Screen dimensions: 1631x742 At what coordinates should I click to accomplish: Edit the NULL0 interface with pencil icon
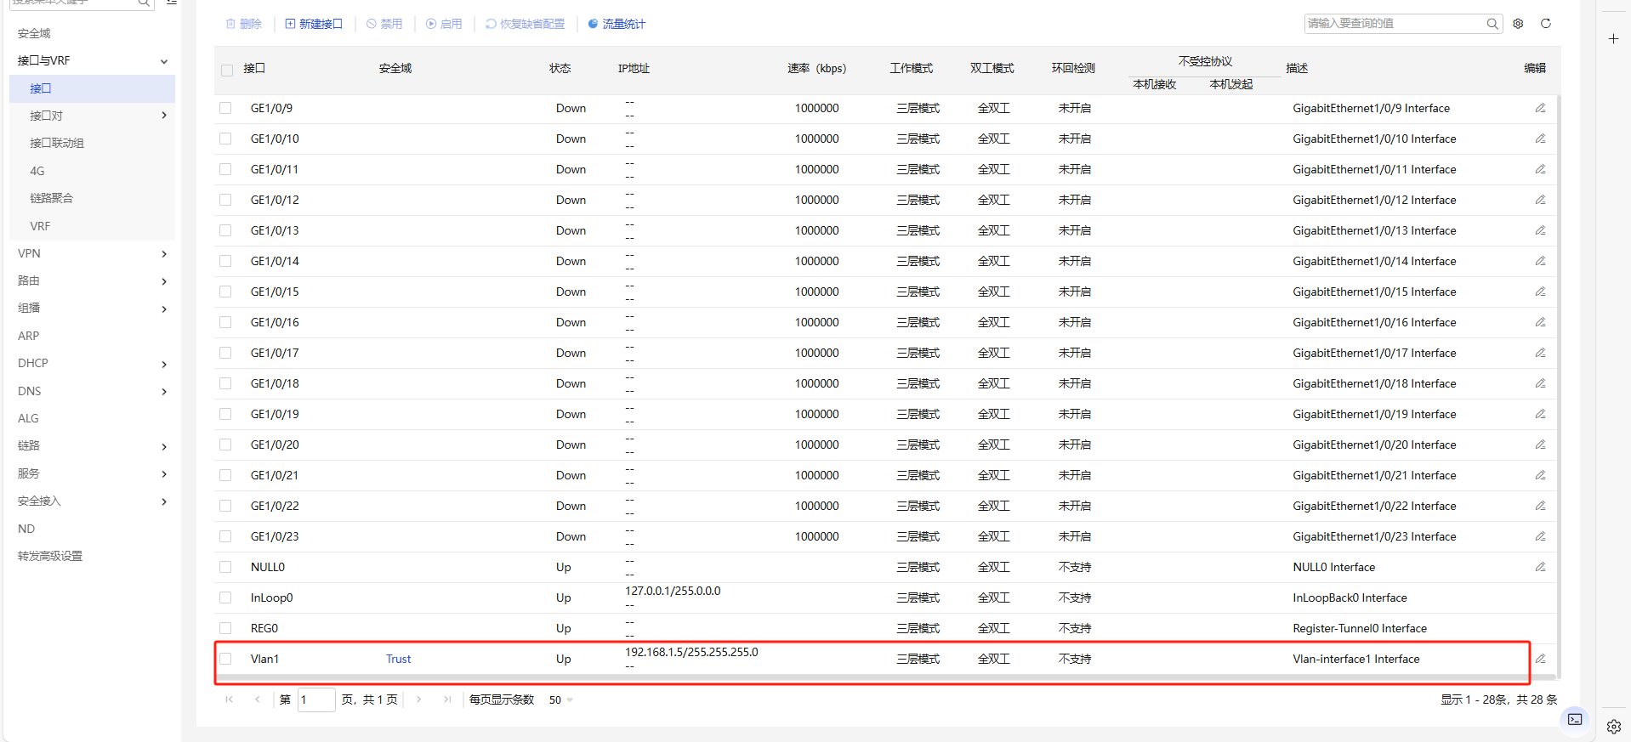click(1540, 567)
